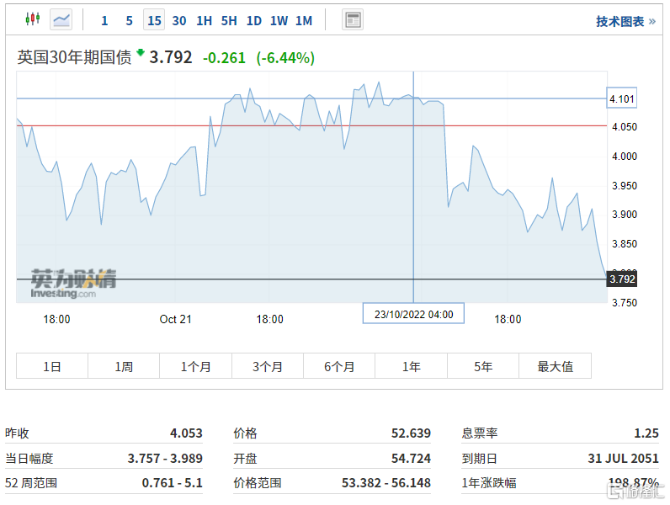This screenshot has width=670, height=505.
Task: Click the (-6.44%) percent change
Action: (x=285, y=58)
